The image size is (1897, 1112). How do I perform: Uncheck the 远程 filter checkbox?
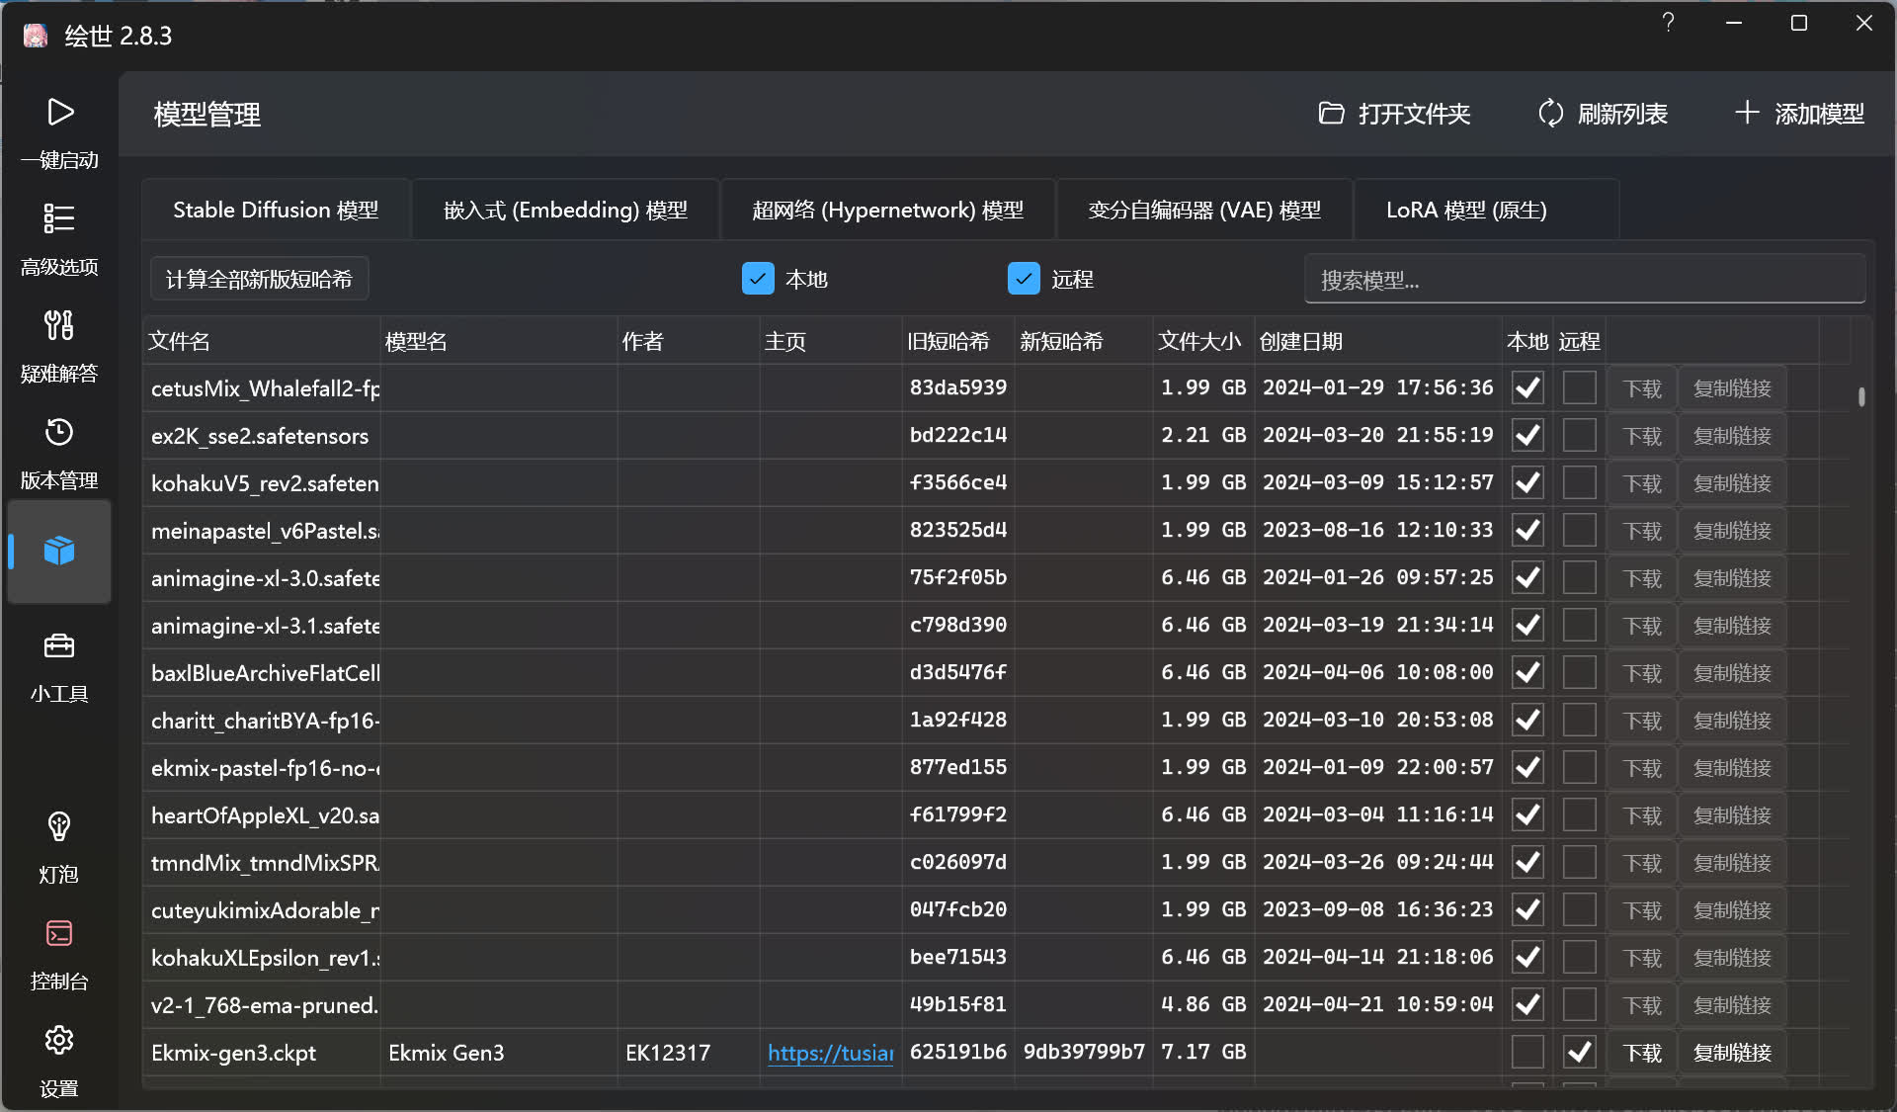(x=1024, y=279)
